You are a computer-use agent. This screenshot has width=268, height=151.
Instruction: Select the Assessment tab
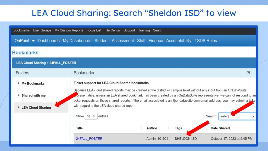(123, 41)
